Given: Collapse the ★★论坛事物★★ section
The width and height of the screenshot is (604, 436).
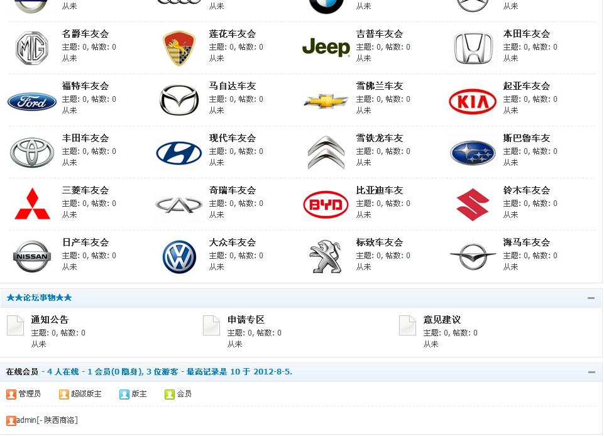Looking at the screenshot, I should (591, 298).
